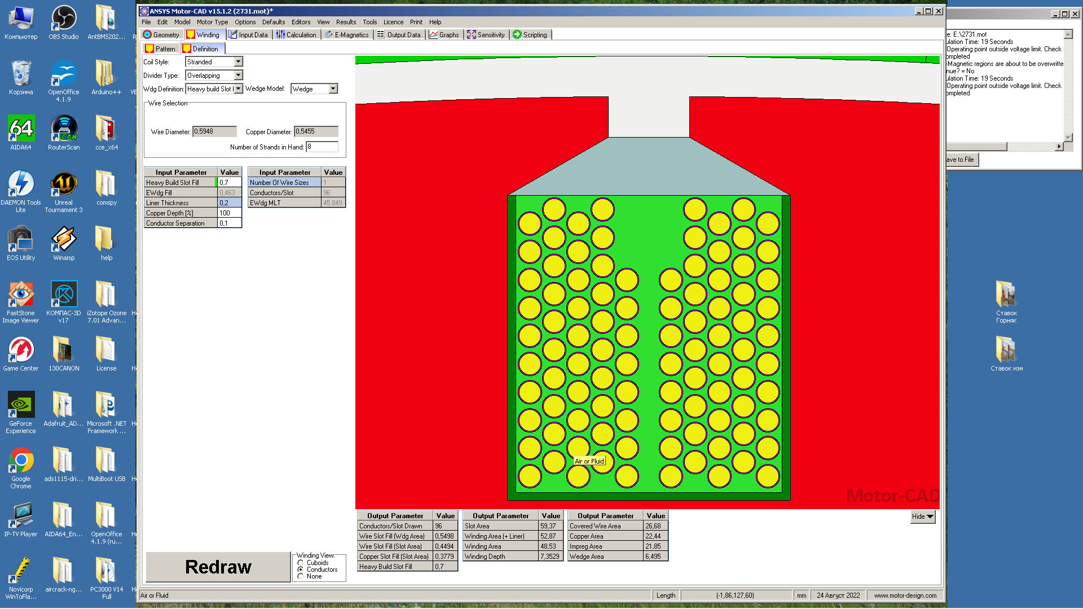Screen dimensions: 1083x609
Task: Open Unreal Tournament 3 icon
Action: [64, 192]
